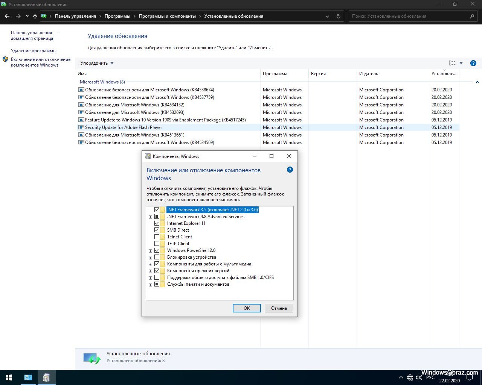
Task: Sort by Name column header
Action: point(168,74)
